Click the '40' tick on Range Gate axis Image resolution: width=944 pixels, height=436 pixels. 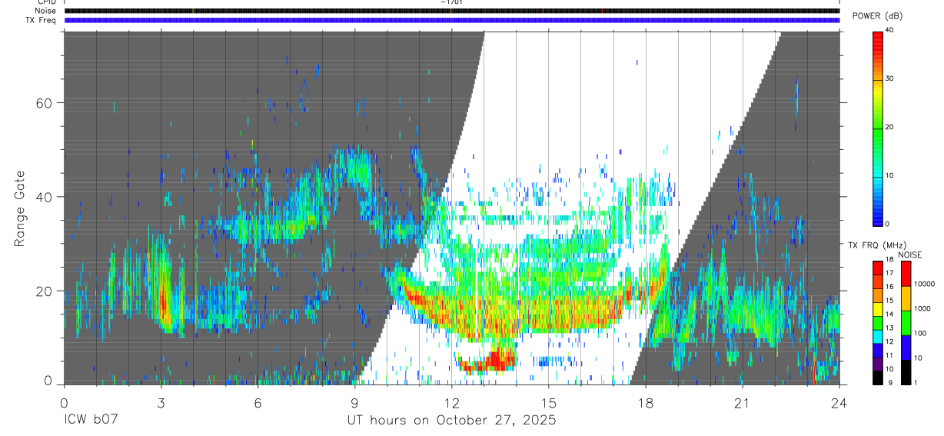[45, 197]
